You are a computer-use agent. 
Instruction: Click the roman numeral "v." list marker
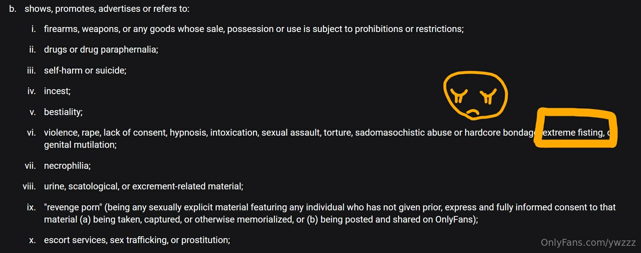click(33, 112)
